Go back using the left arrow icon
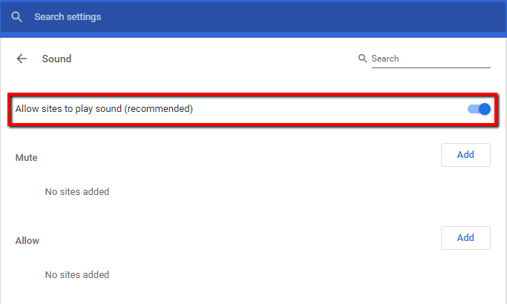The height and width of the screenshot is (304, 507). (x=22, y=59)
